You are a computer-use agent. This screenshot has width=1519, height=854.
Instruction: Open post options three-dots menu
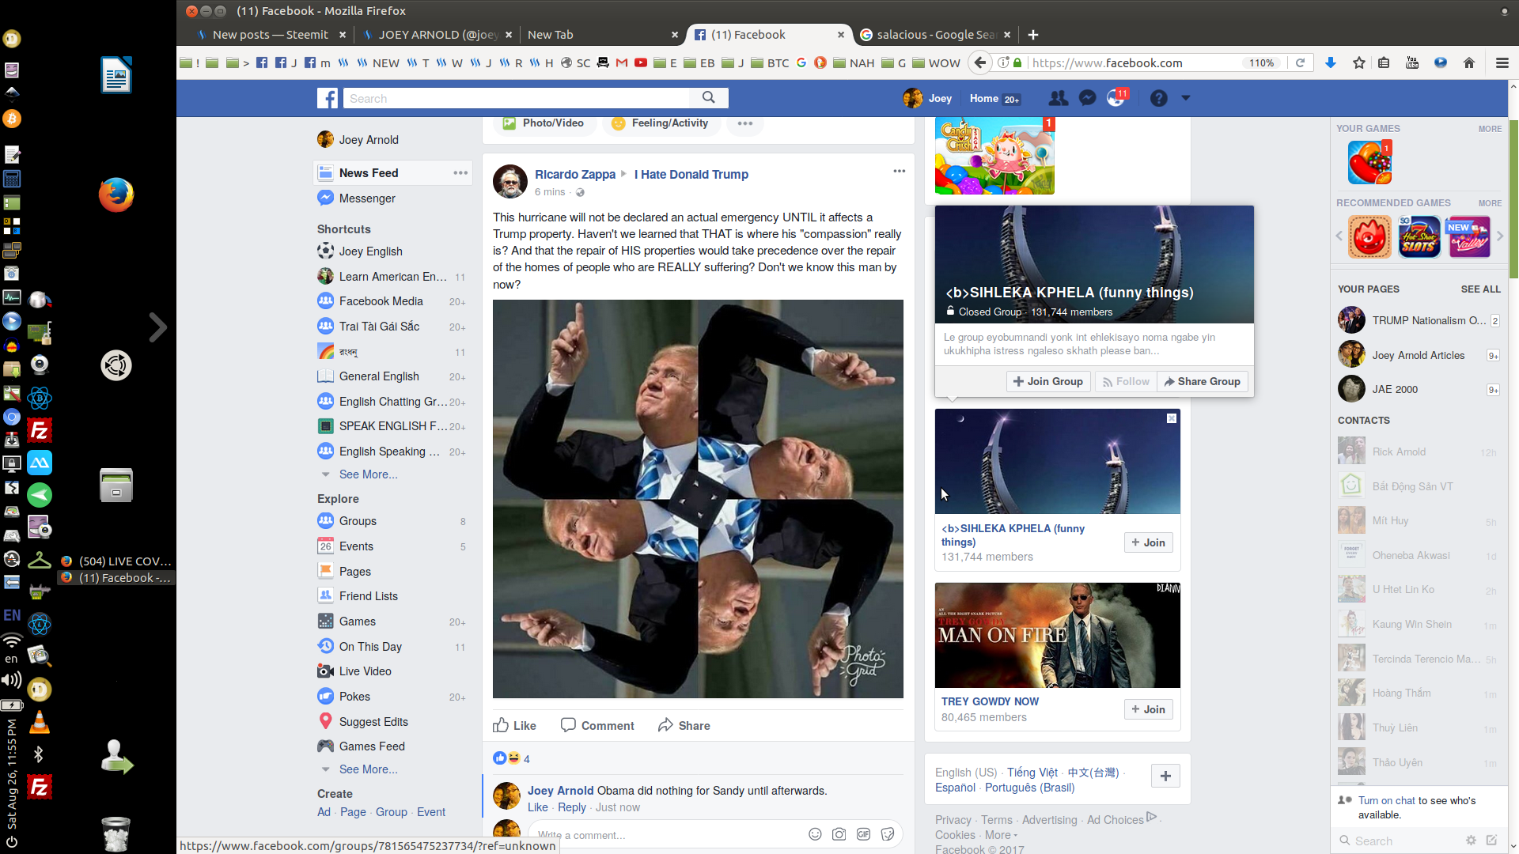click(x=899, y=171)
